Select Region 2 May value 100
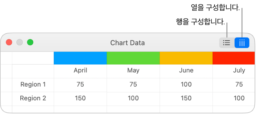 [133, 98]
